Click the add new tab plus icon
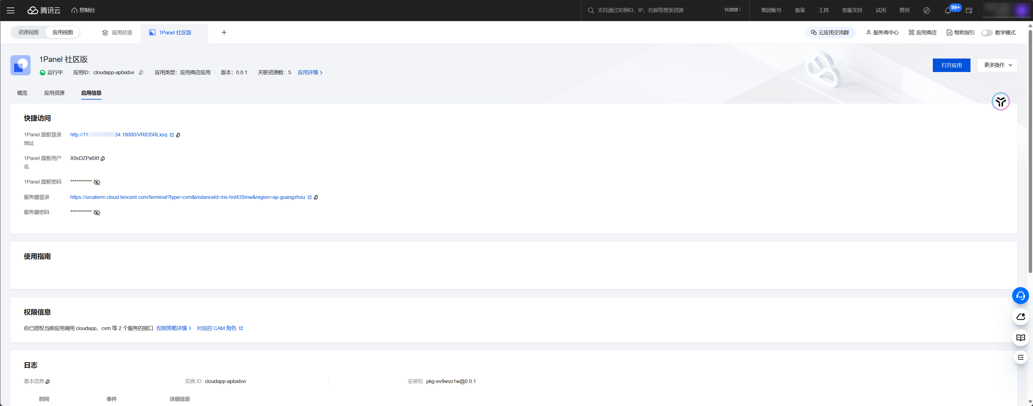The width and height of the screenshot is (1033, 406). pyautogui.click(x=224, y=32)
